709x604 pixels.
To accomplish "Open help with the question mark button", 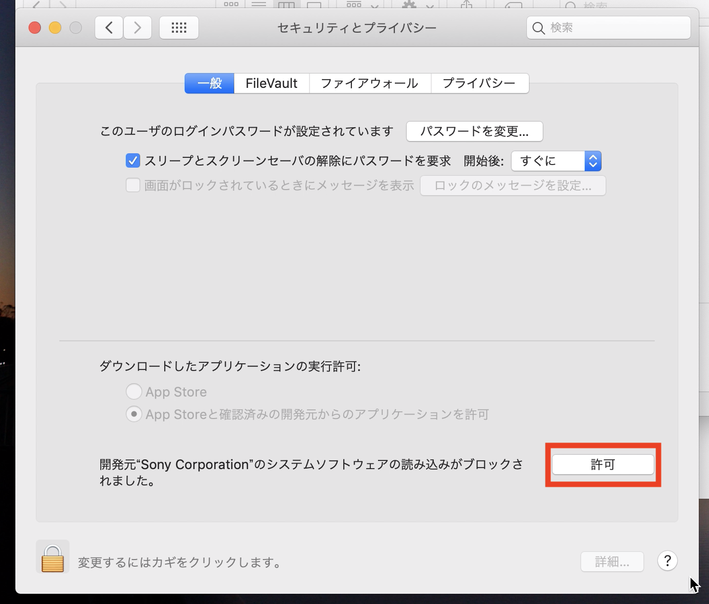I will point(668,561).
